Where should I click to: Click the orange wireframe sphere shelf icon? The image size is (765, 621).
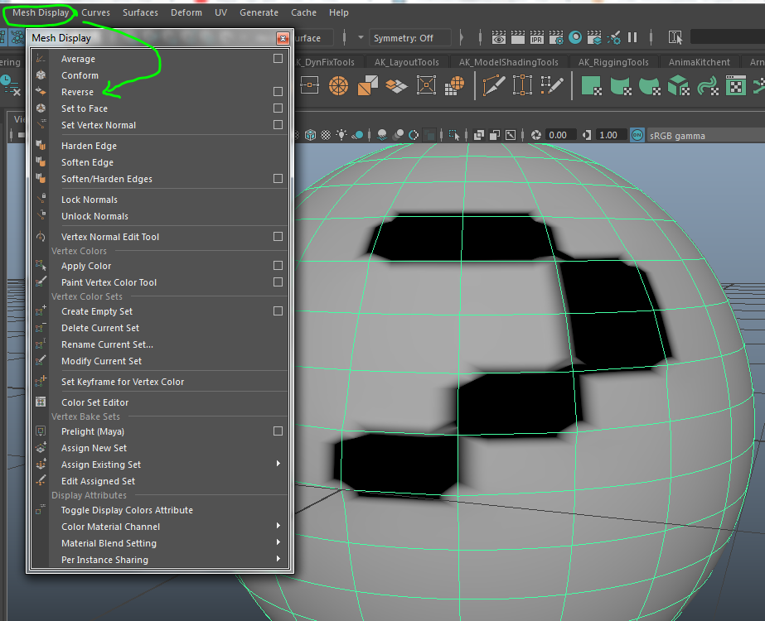point(338,84)
